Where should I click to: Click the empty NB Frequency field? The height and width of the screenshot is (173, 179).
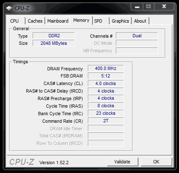(137, 51)
